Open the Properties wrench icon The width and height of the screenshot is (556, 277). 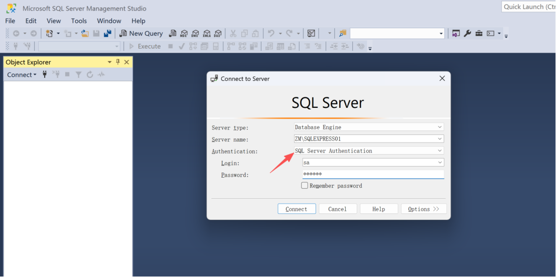coord(467,33)
